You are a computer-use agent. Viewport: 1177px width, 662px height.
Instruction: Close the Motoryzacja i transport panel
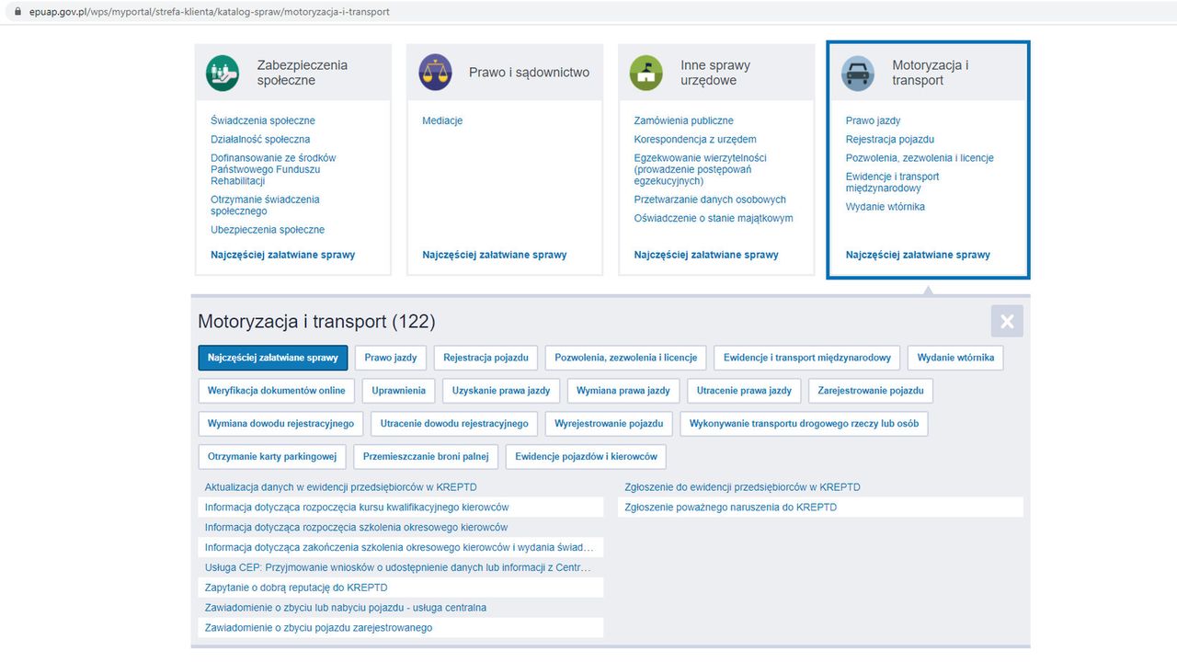pyautogui.click(x=1007, y=321)
